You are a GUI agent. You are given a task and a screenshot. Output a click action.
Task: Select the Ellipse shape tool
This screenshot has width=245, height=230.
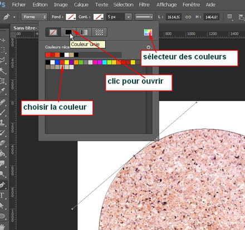pyautogui.click(x=3, y=216)
